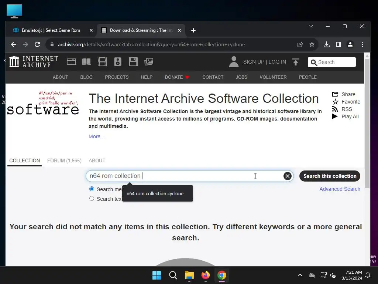Open Chrome profile menu

coord(350,44)
